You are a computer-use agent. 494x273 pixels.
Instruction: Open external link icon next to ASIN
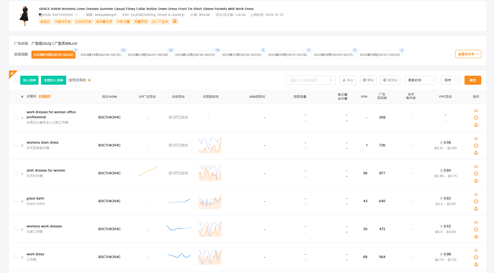76,15
